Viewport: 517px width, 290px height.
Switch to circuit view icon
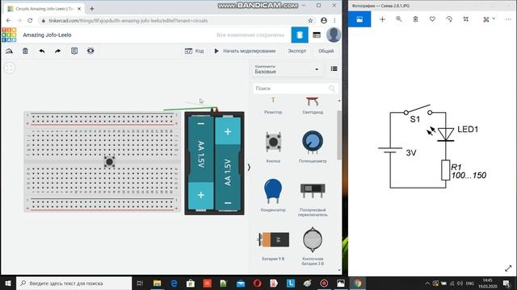[x=300, y=35]
